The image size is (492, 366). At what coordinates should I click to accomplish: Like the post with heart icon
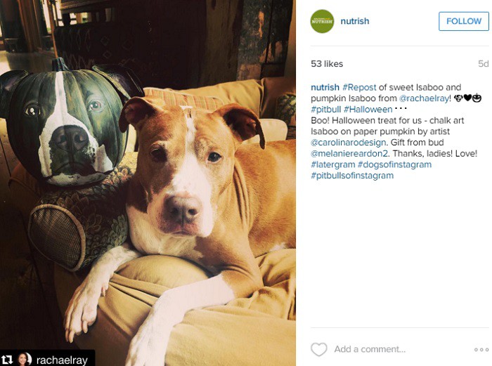tap(319, 349)
